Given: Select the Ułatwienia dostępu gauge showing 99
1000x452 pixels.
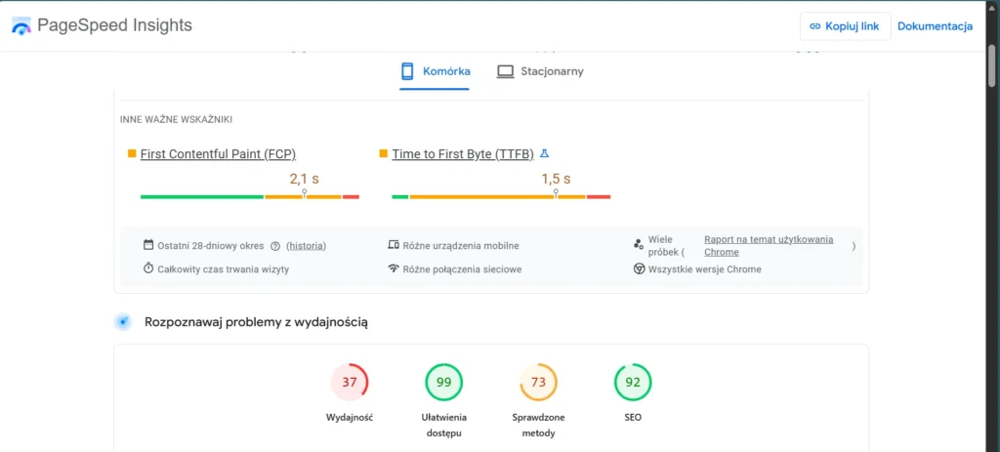Looking at the screenshot, I should [444, 383].
